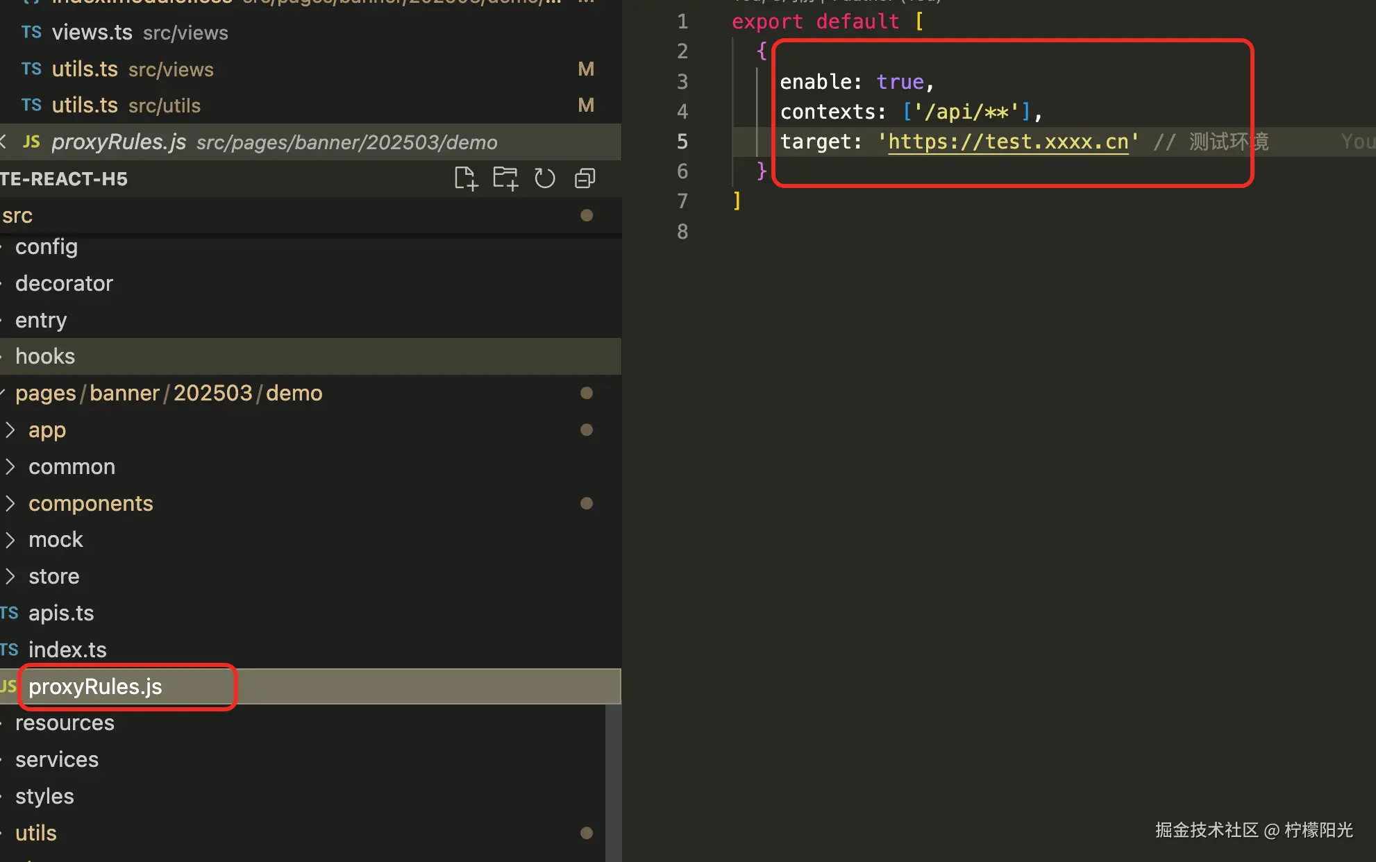Screen dimensions: 1376x862
Task: Expand the app folder
Action: click(47, 430)
